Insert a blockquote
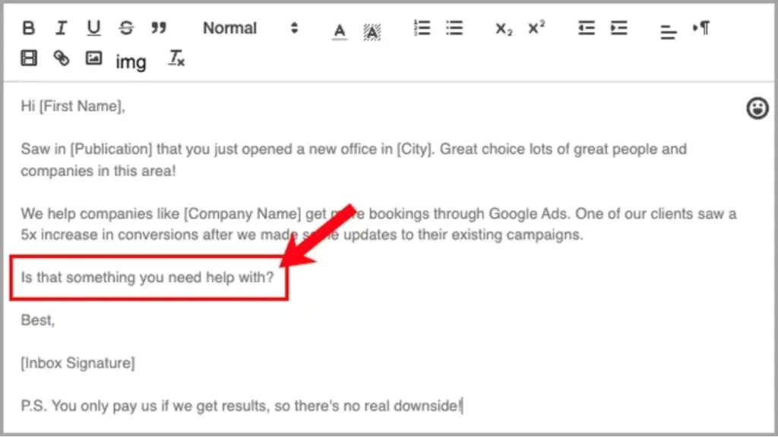Screen dimensions: 778x437 158,28
